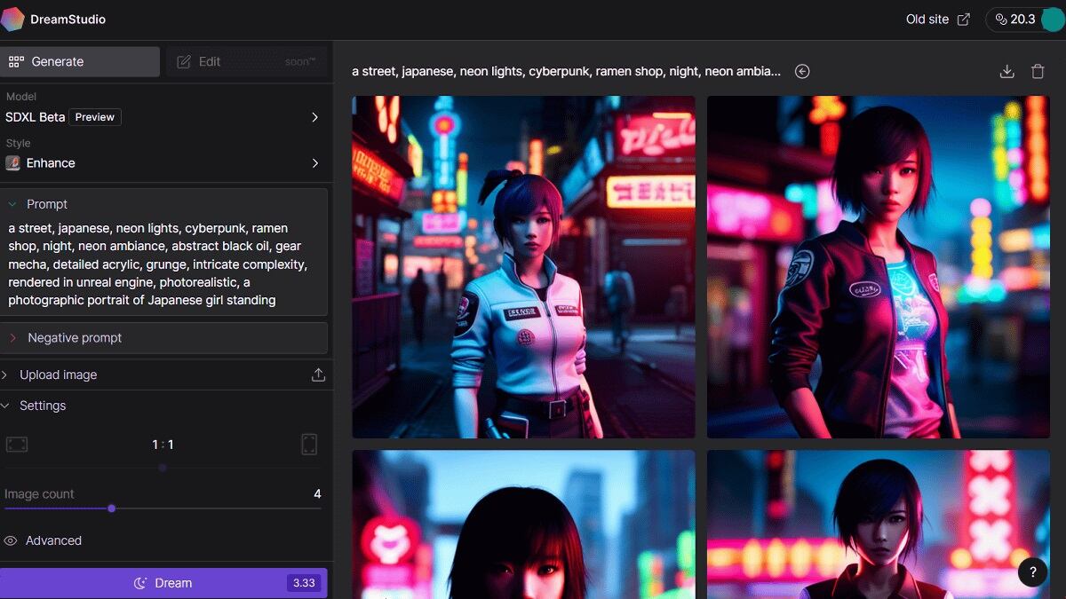Download the generated images
The height and width of the screenshot is (599, 1066).
coord(1006,72)
